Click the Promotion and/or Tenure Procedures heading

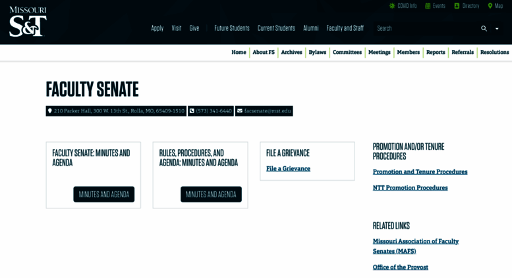pos(409,151)
